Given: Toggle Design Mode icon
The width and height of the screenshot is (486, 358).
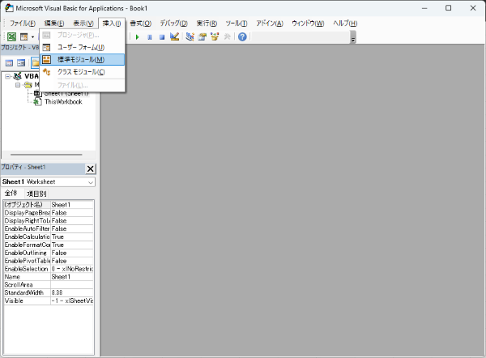Looking at the screenshot, I should [174, 37].
